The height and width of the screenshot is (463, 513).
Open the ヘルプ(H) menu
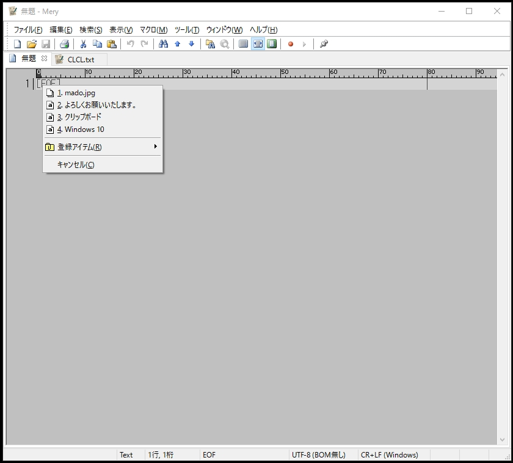click(263, 30)
